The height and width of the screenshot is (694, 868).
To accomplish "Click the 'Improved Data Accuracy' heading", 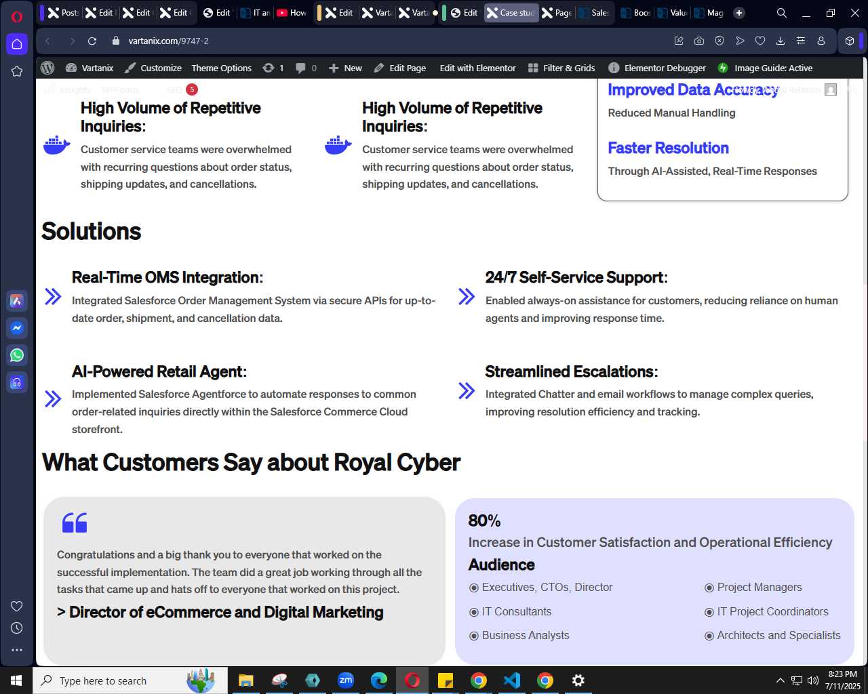I will tap(693, 90).
